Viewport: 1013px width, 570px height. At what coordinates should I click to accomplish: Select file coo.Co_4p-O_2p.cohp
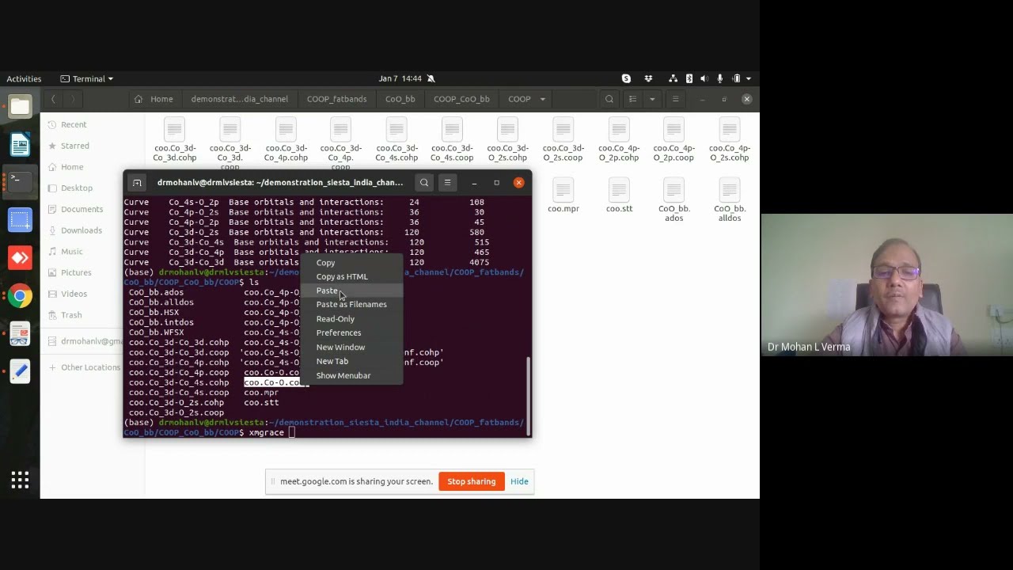[x=619, y=139]
